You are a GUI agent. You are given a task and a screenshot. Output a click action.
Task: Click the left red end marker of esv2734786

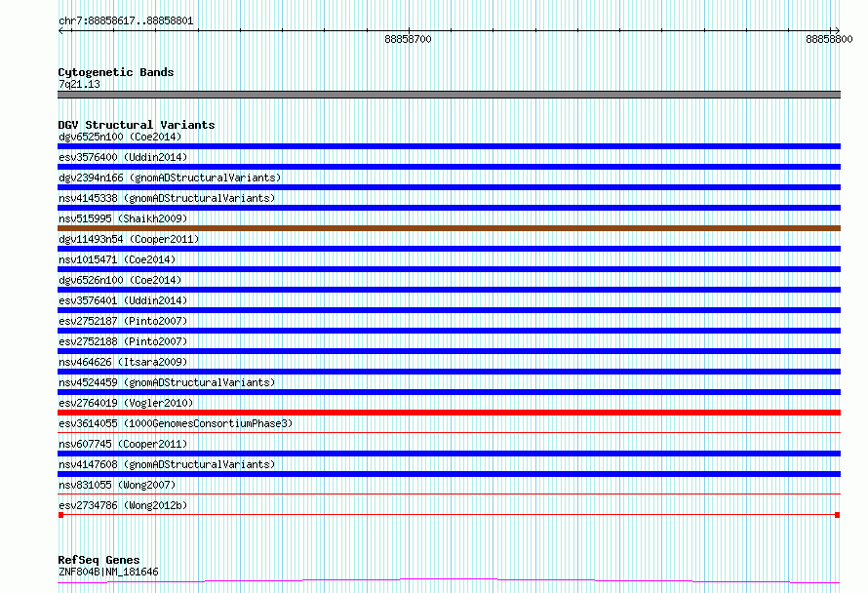pos(60,515)
